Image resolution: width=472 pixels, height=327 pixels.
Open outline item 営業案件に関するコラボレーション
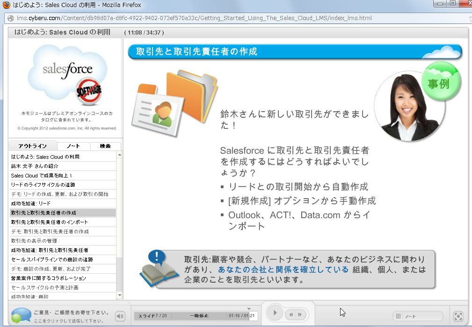pos(63,278)
